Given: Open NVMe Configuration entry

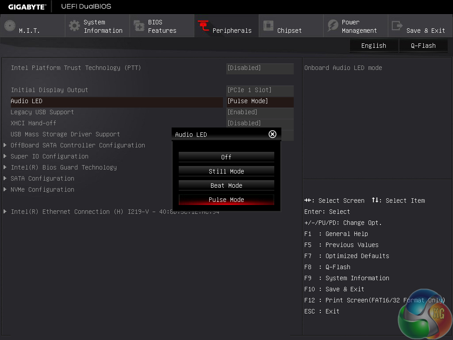Looking at the screenshot, I should pos(42,189).
